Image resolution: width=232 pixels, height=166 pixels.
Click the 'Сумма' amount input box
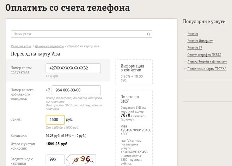[x=55, y=120]
